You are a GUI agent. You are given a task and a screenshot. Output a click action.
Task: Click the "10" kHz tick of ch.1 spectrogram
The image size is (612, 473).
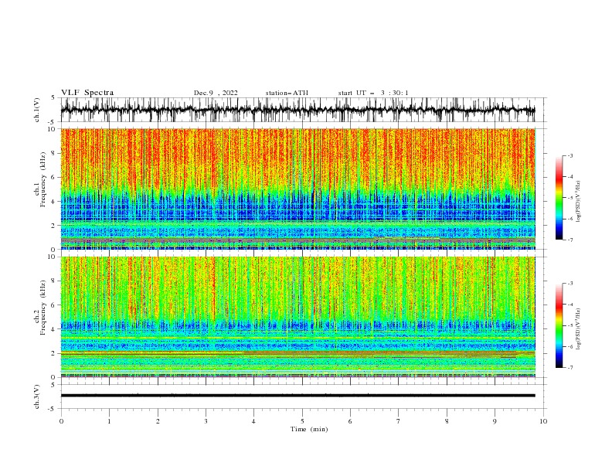pyautogui.click(x=52, y=129)
